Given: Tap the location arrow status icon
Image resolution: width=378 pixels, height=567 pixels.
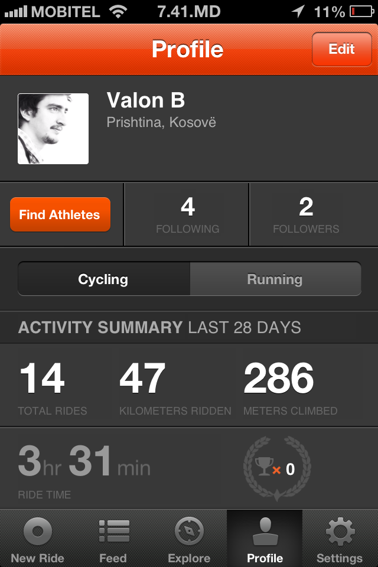Looking at the screenshot, I should coord(298,11).
